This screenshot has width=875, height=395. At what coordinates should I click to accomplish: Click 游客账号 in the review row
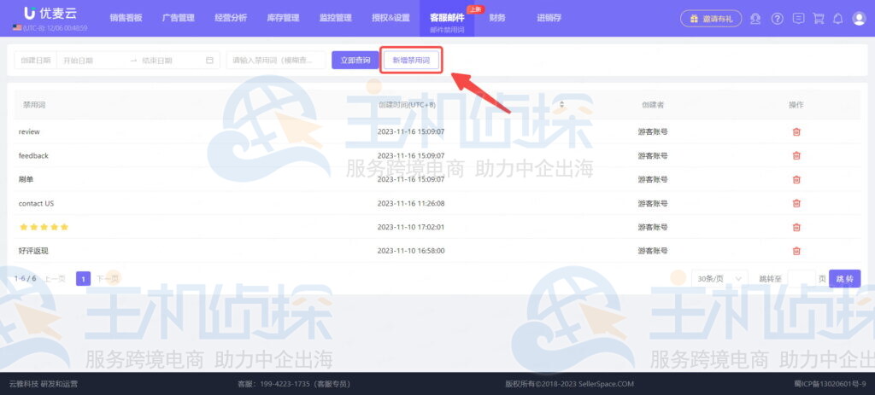(x=653, y=132)
